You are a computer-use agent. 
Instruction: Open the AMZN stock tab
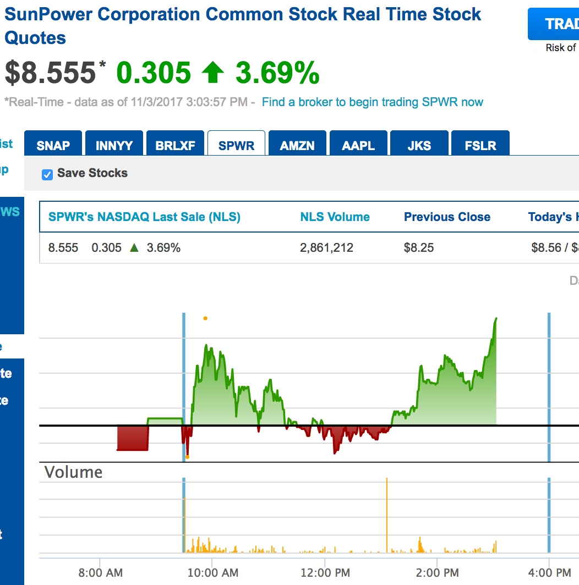(297, 144)
